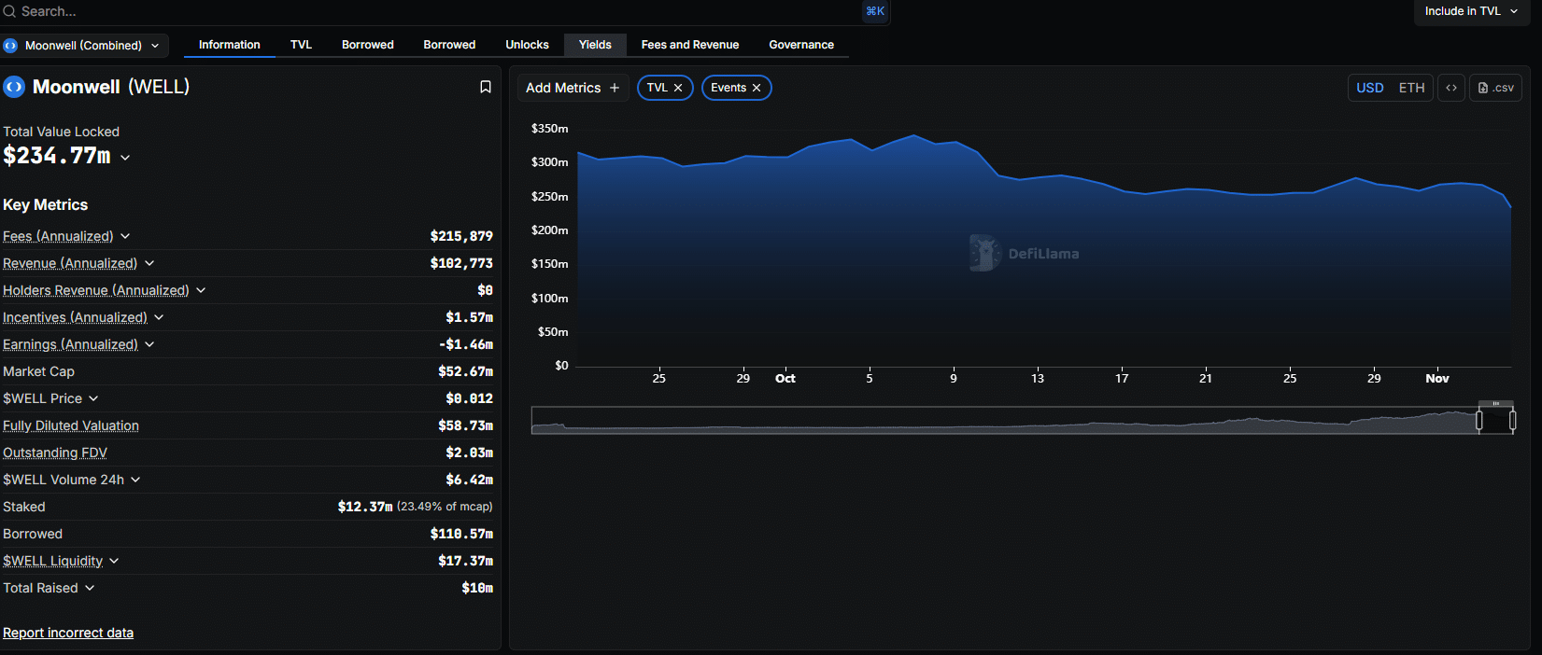Switch chart denomination to ETH
Image resolution: width=1542 pixels, height=655 pixels.
coord(1411,88)
